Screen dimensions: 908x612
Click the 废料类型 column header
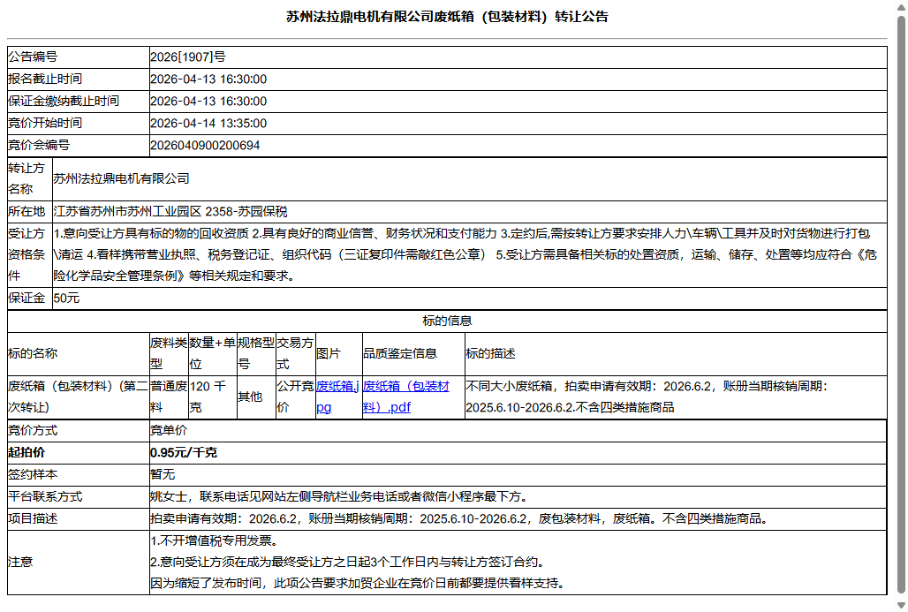[x=169, y=354]
